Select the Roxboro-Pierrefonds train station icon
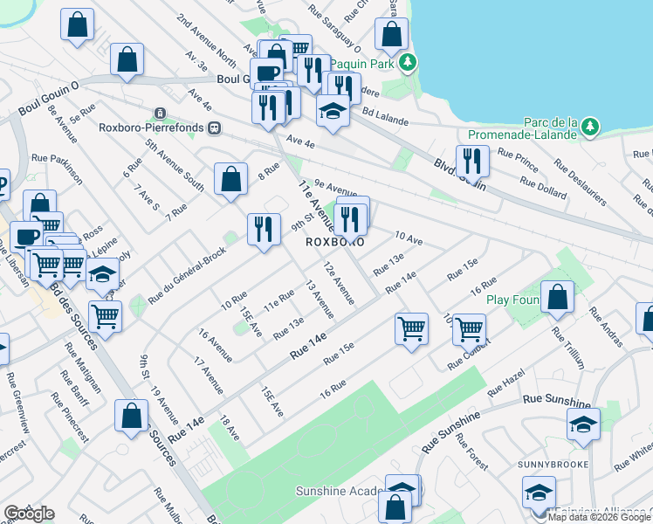The width and height of the screenshot is (653, 524). pos(214,128)
